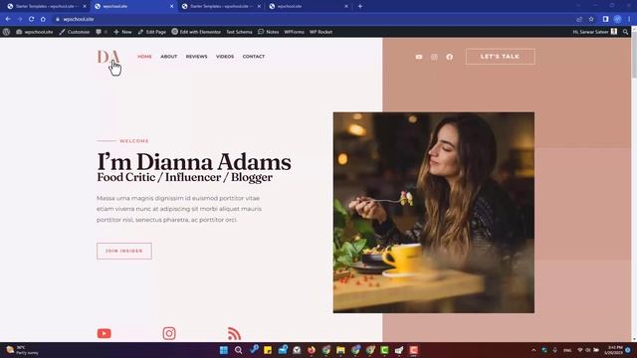The image size is (637, 358).
Task: Click Edit Page in the admin bar
Action: tap(152, 32)
